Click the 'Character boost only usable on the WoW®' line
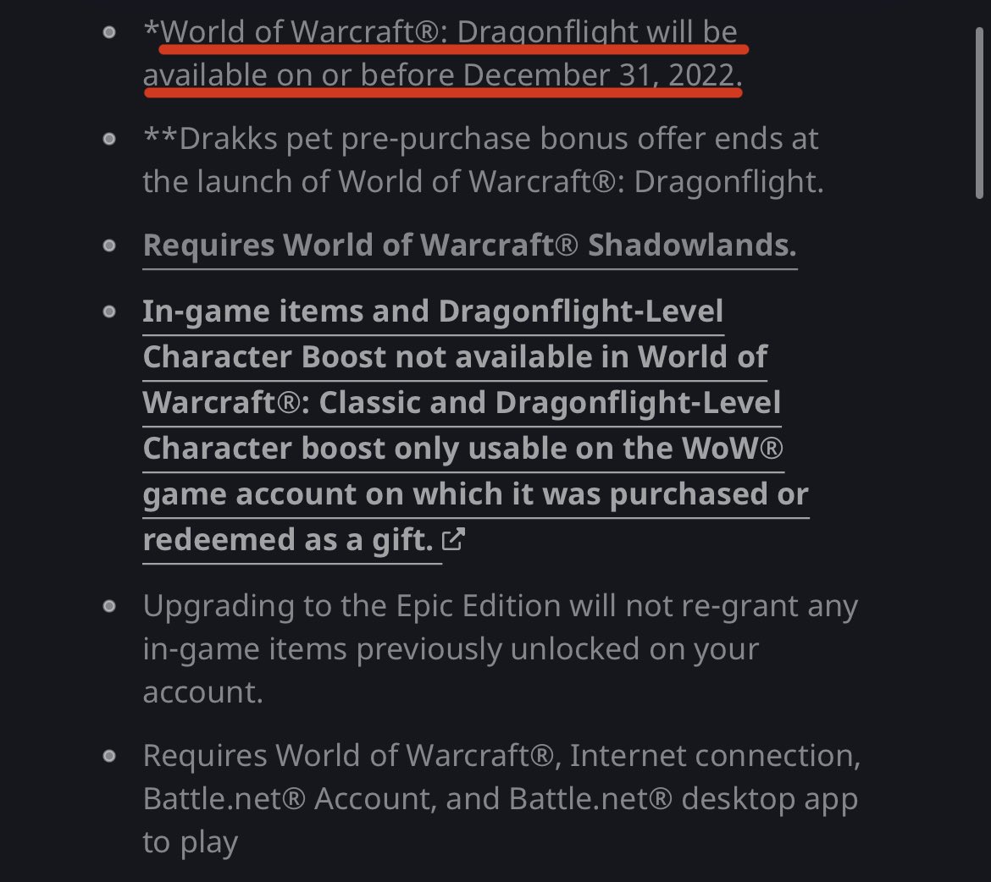 462,449
